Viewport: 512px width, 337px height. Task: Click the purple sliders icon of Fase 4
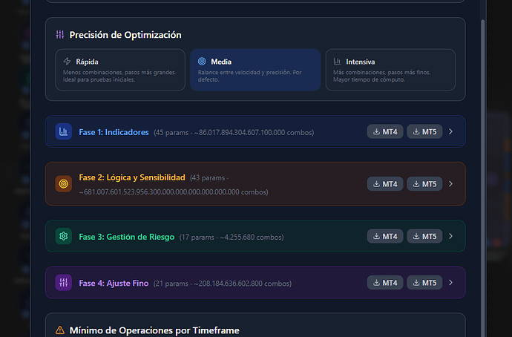click(63, 283)
